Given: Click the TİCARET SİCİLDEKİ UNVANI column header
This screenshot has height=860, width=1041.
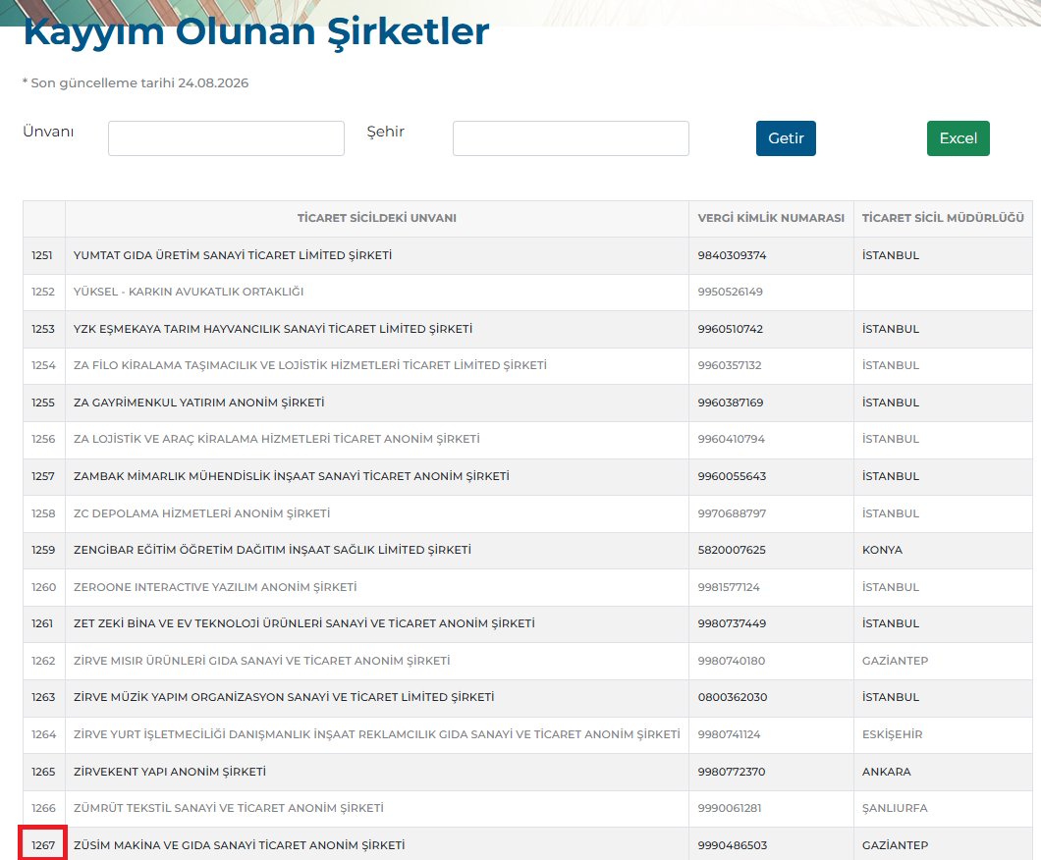Looking at the screenshot, I should (x=376, y=218).
